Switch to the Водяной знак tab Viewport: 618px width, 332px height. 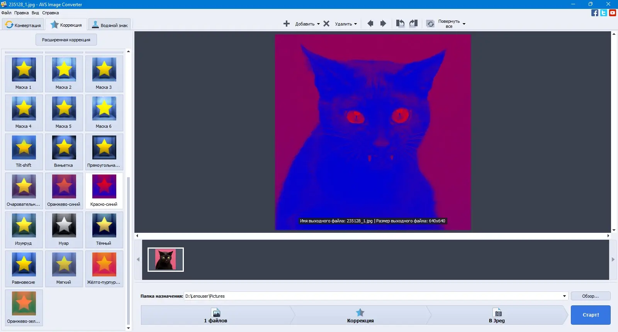coord(110,25)
